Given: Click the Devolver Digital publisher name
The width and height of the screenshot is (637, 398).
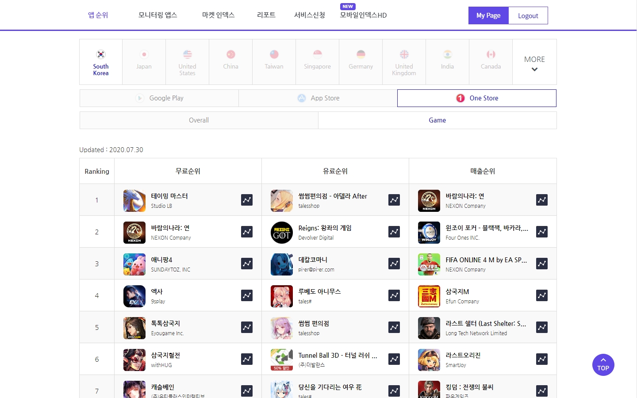Looking at the screenshot, I should (x=316, y=238).
